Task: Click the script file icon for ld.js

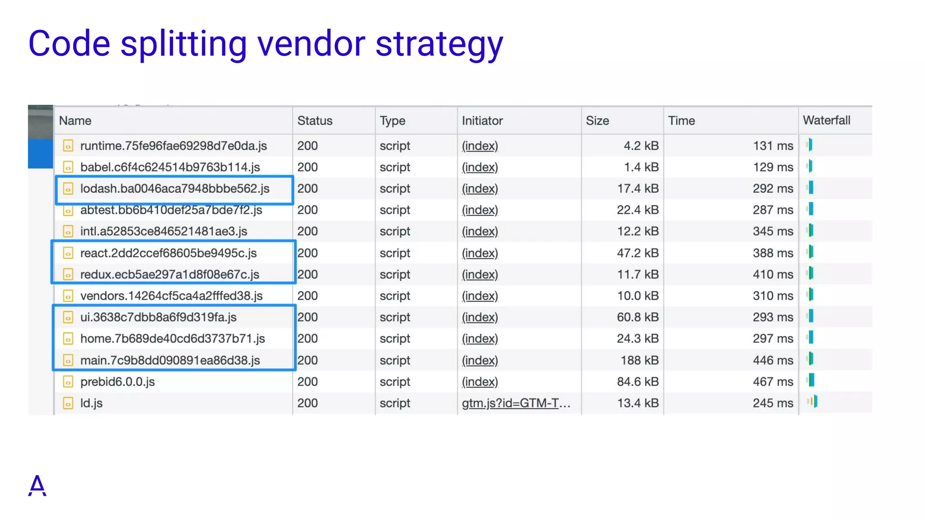Action: click(68, 403)
